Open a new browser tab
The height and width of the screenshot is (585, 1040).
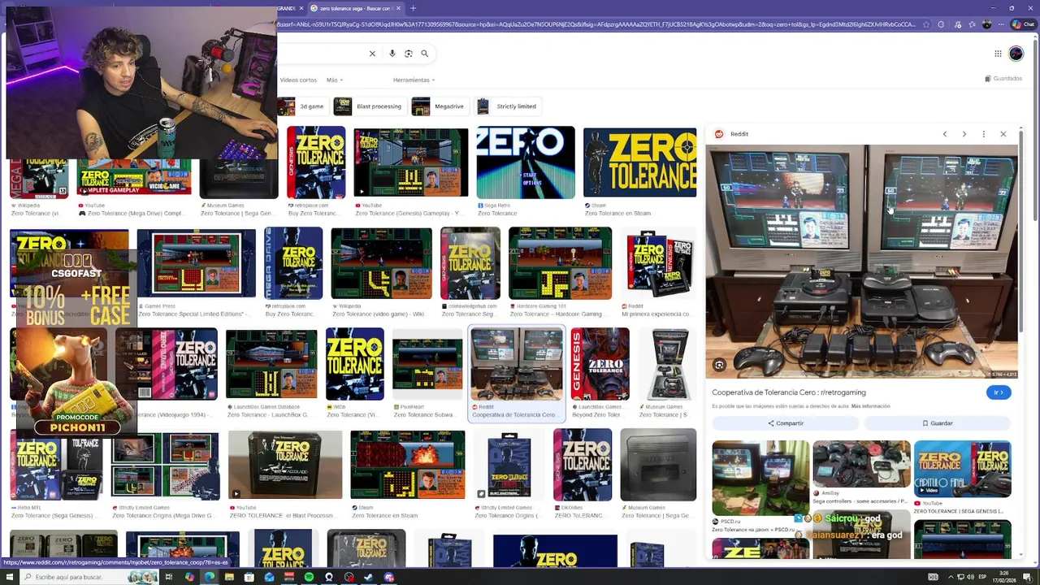point(413,8)
